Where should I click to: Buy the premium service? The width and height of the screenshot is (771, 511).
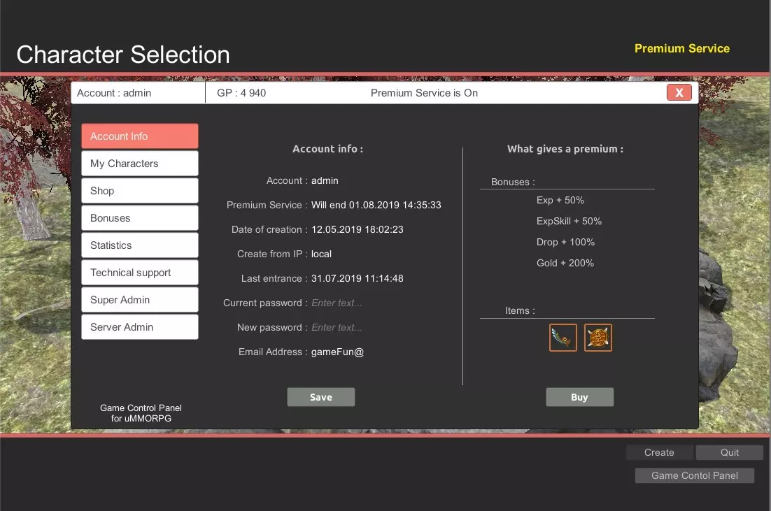[579, 396]
